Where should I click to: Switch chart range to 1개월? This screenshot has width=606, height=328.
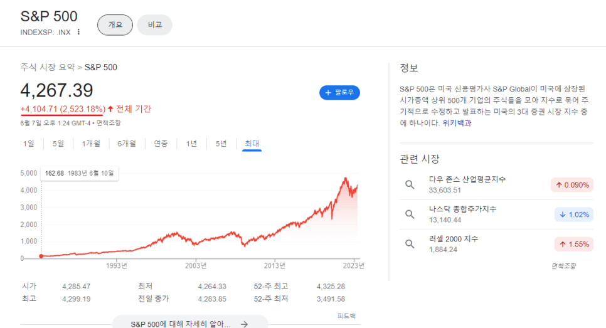click(91, 144)
